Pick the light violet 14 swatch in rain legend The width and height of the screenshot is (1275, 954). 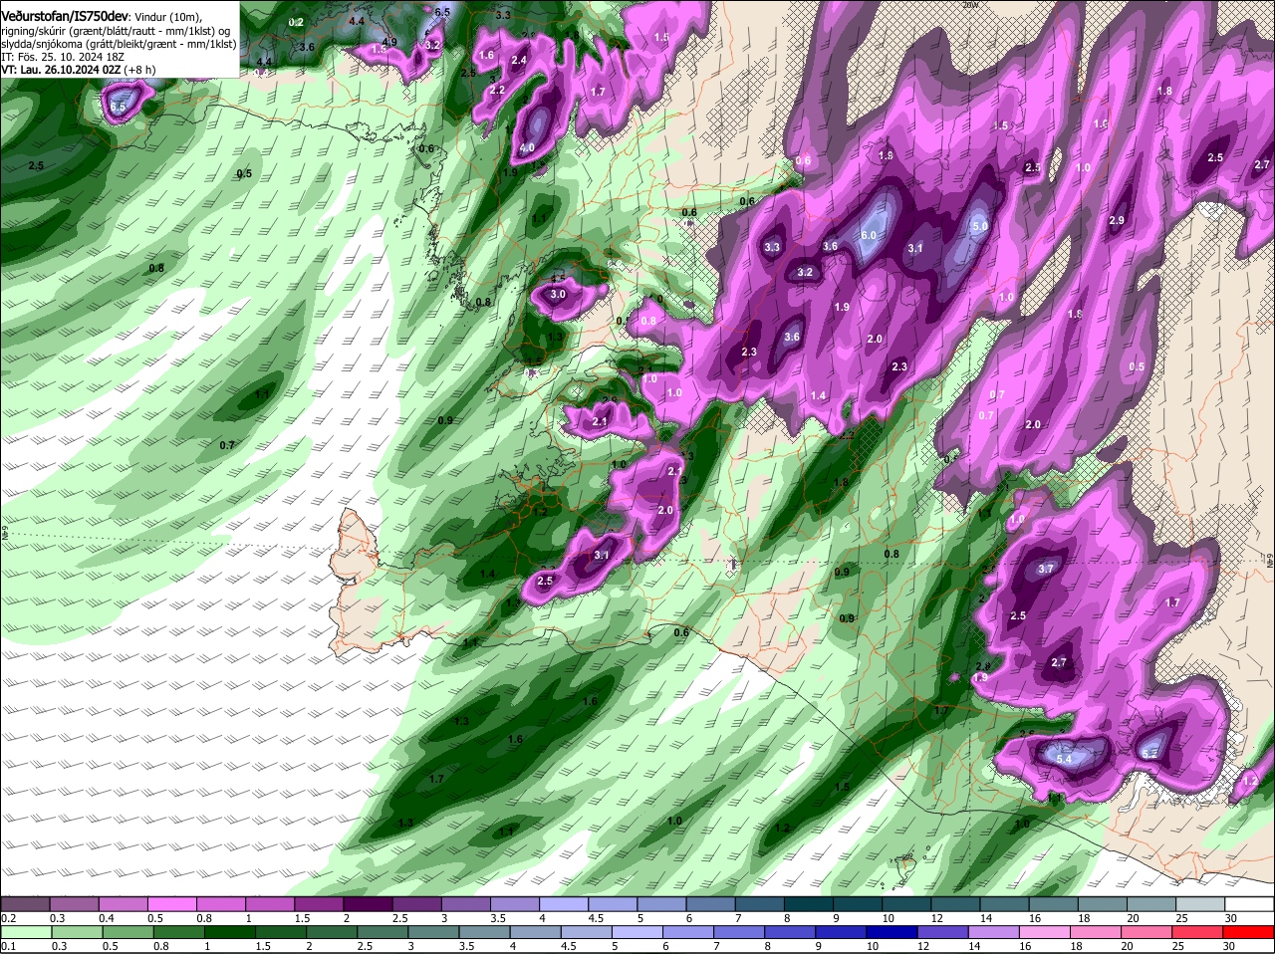[994, 932]
